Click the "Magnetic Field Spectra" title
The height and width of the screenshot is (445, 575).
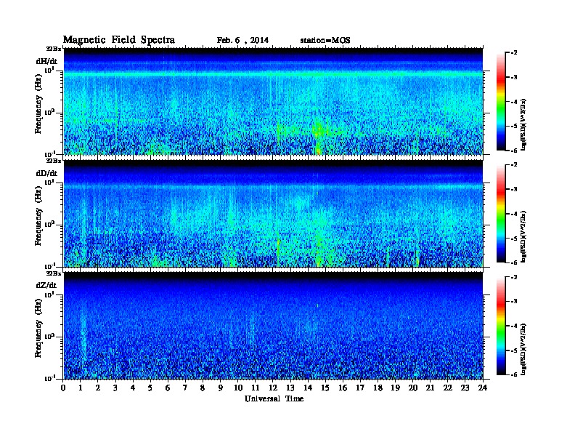(x=119, y=40)
